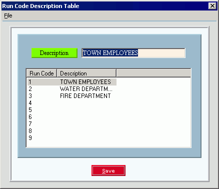
Task: Click run code number 3
Action: pos(30,96)
